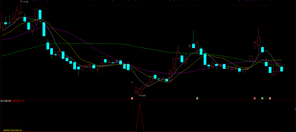Click the red 涨 event marker
The image size is (296, 132).
[x=255, y=98]
